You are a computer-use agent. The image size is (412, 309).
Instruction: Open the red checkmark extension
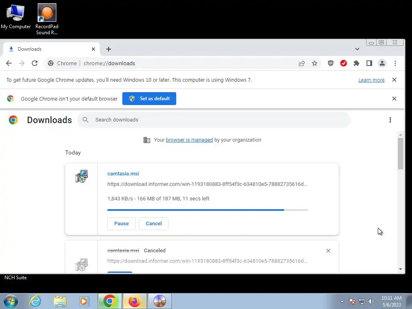[x=344, y=63]
